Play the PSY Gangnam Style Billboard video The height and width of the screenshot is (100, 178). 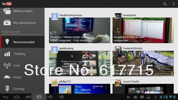(x=80, y=89)
